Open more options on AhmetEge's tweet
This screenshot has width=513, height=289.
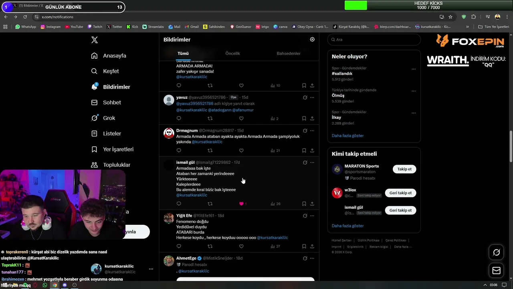click(x=312, y=258)
